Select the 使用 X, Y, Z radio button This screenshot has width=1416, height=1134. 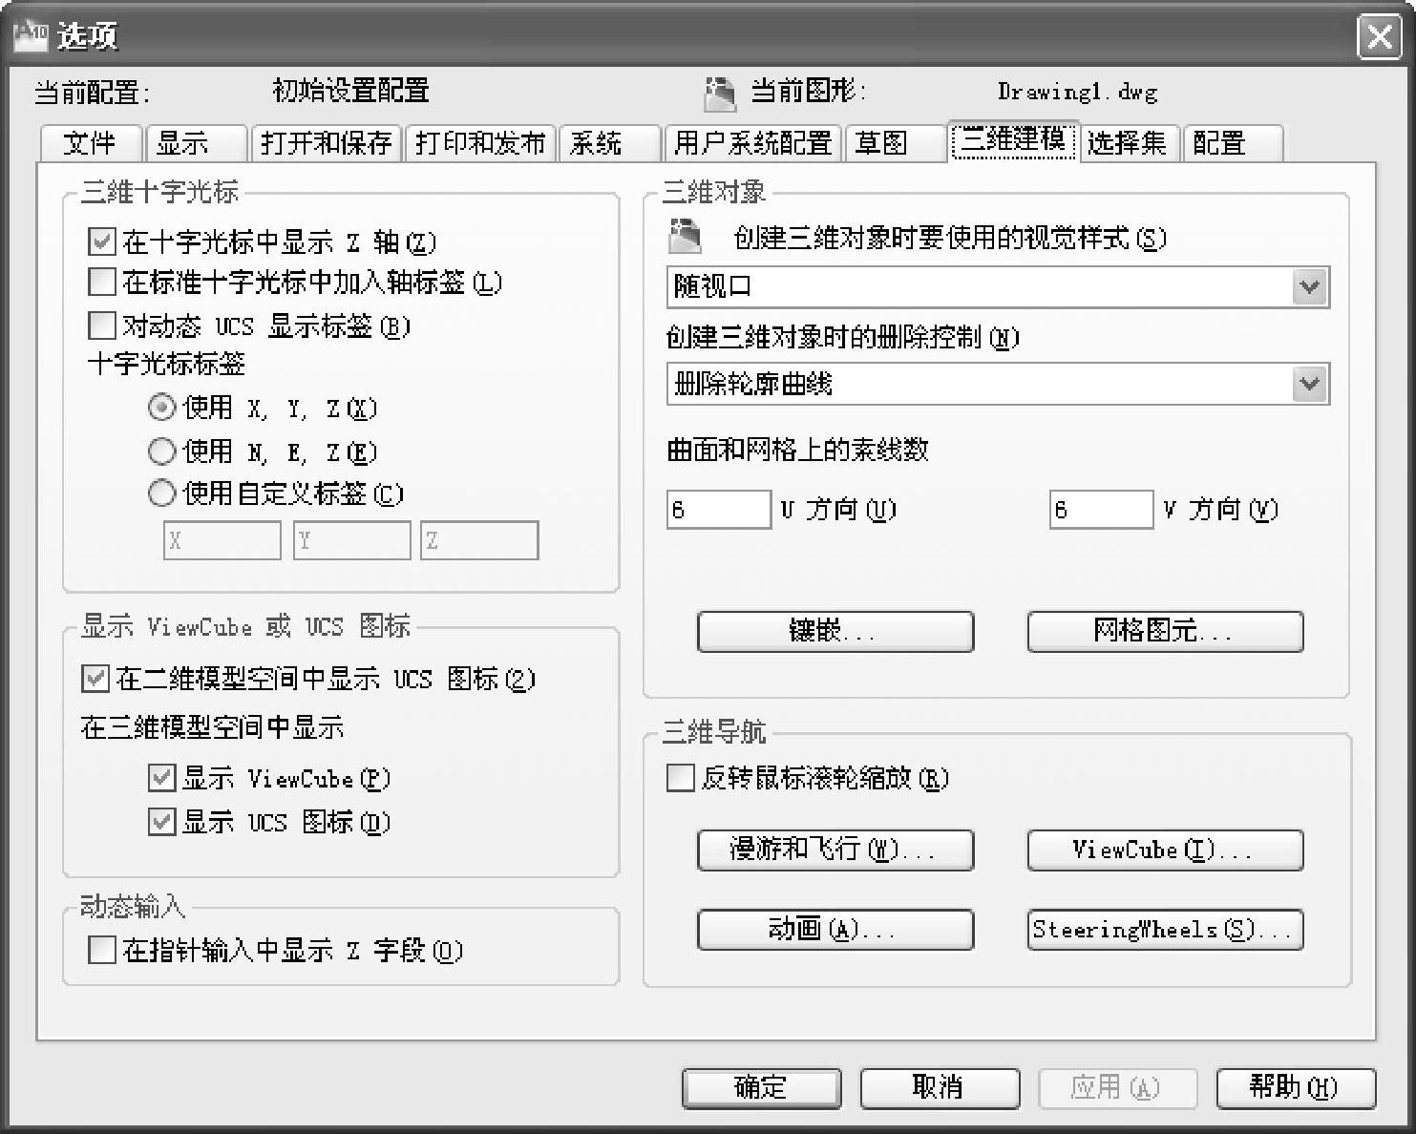(162, 408)
